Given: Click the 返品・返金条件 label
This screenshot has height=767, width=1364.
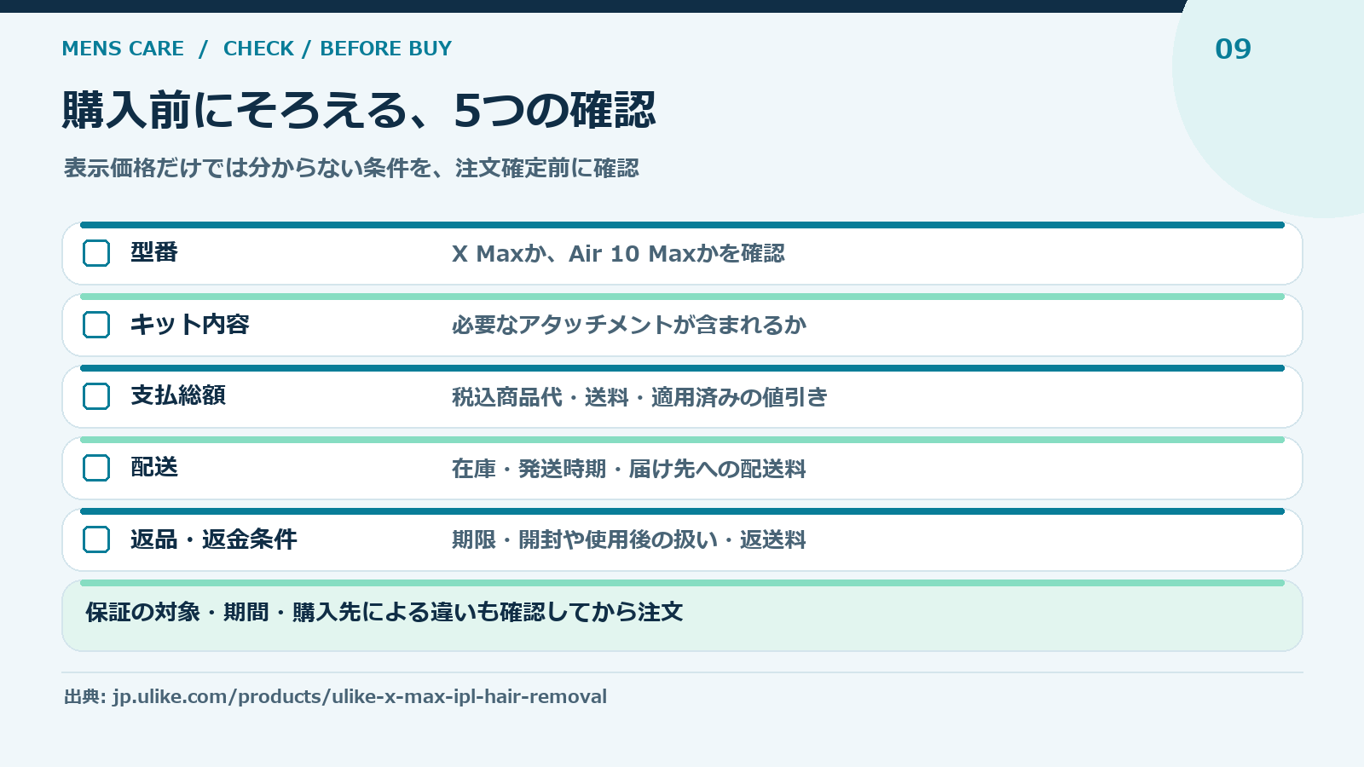Looking at the screenshot, I should [214, 539].
